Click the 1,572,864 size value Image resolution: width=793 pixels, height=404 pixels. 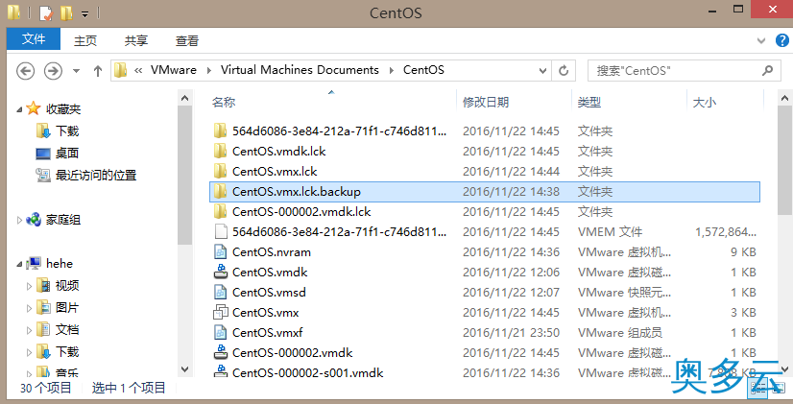[x=726, y=232]
